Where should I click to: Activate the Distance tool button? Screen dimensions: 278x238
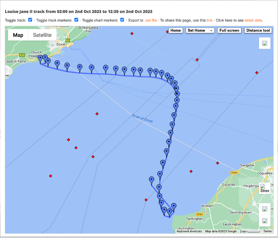pyautogui.click(x=258, y=30)
